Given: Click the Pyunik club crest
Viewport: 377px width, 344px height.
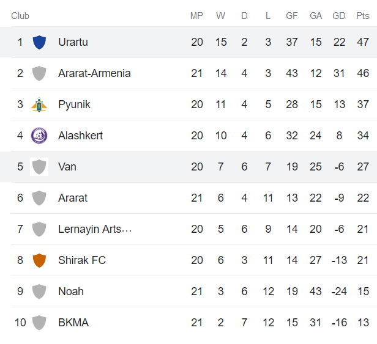Looking at the screenshot, I should (x=39, y=104).
